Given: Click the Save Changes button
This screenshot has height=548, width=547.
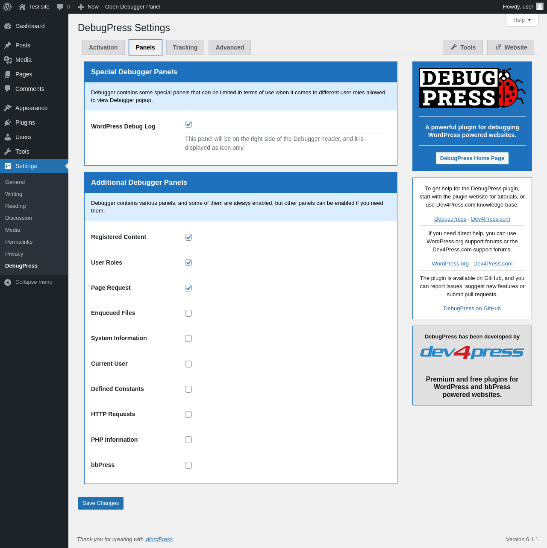Looking at the screenshot, I should 100,503.
